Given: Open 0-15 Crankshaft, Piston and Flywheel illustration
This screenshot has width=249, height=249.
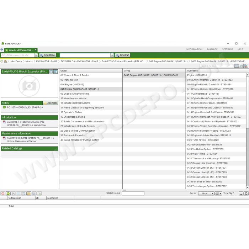Looking at the screenshot, I should (216, 122).
